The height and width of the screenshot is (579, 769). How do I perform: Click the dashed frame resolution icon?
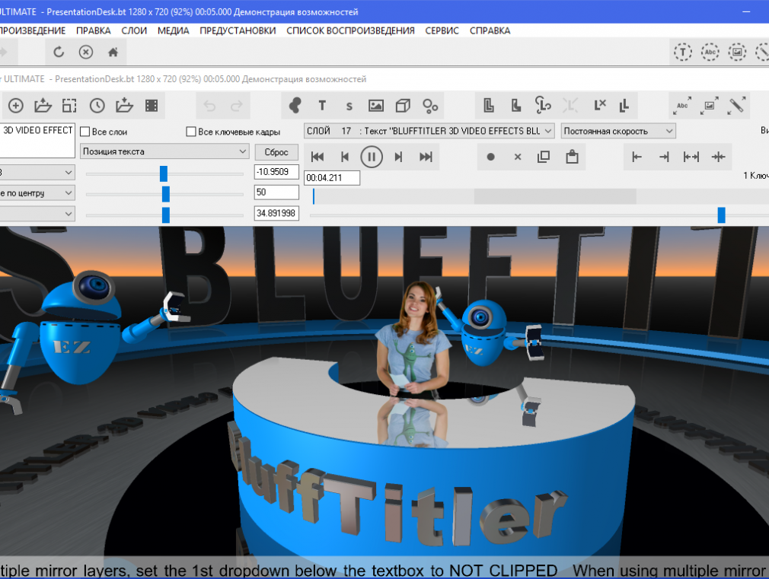[69, 106]
